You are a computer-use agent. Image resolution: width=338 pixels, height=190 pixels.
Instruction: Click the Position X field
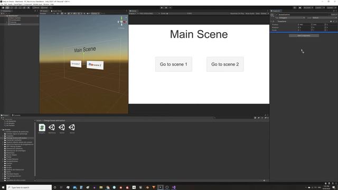(304, 25)
